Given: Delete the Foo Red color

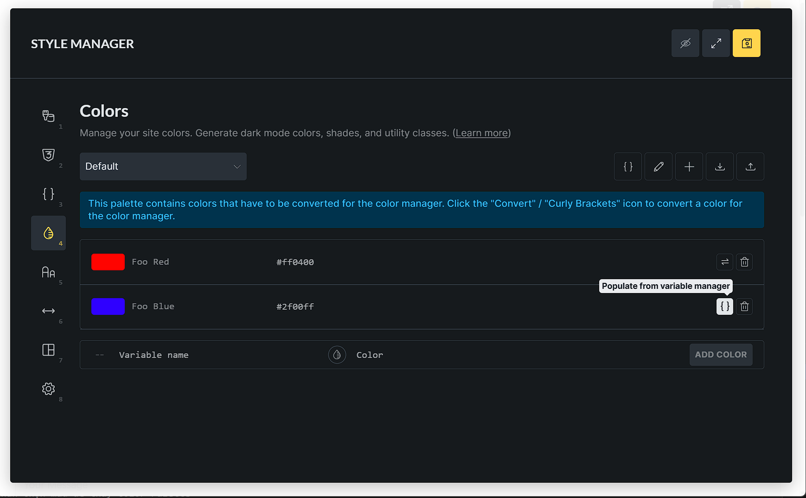Looking at the screenshot, I should tap(744, 262).
